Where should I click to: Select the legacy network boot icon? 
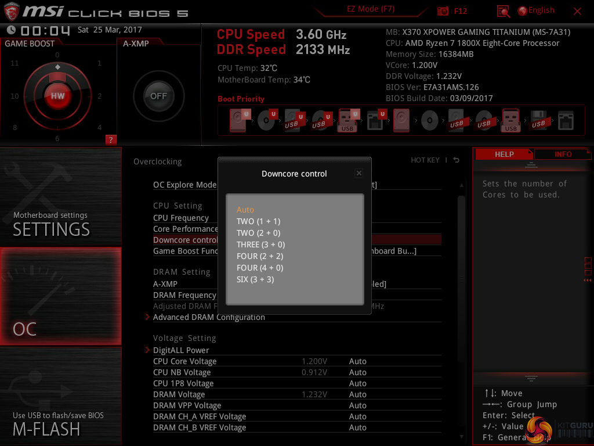566,120
